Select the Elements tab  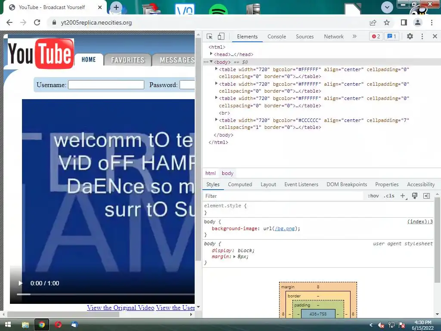tap(247, 37)
